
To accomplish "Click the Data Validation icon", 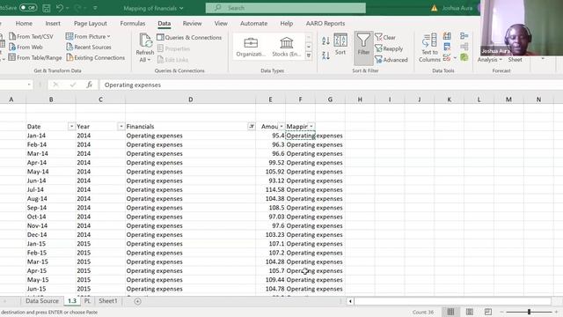I will tap(447, 57).
